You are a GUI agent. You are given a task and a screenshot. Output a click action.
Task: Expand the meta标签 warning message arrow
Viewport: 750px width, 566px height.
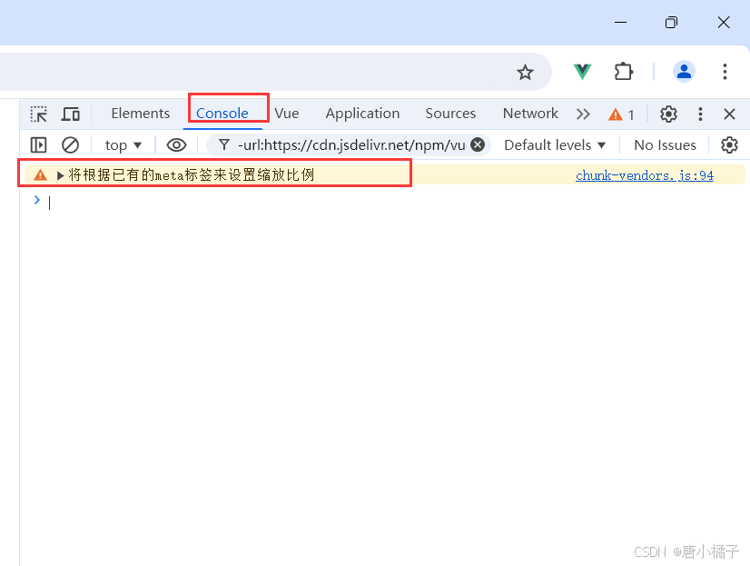(60, 175)
